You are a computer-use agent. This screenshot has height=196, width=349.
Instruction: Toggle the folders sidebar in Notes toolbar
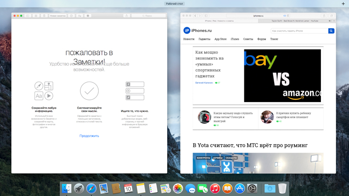(x=28, y=16)
